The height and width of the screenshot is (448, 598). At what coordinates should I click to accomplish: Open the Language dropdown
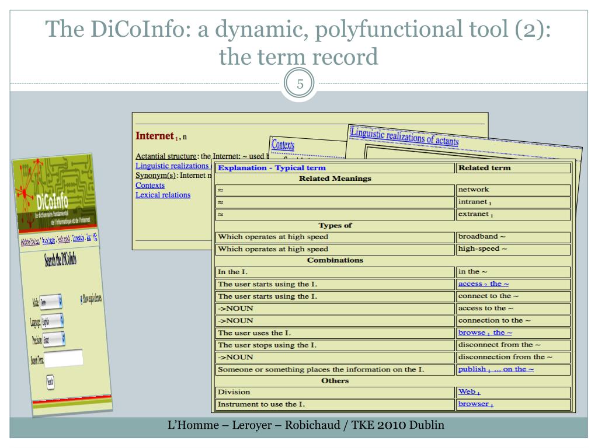(x=52, y=321)
